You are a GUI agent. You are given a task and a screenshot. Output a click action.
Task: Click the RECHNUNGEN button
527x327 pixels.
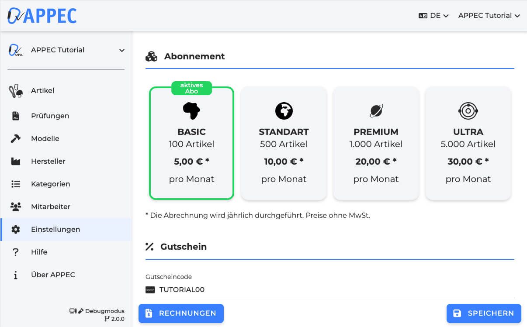click(181, 313)
